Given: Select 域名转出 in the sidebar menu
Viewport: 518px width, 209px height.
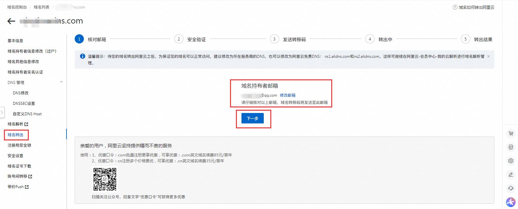Looking at the screenshot, I should [x=15, y=135].
